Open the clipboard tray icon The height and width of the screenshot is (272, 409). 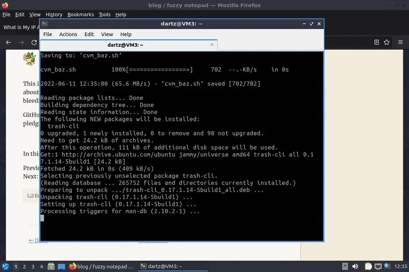[x=368, y=266]
